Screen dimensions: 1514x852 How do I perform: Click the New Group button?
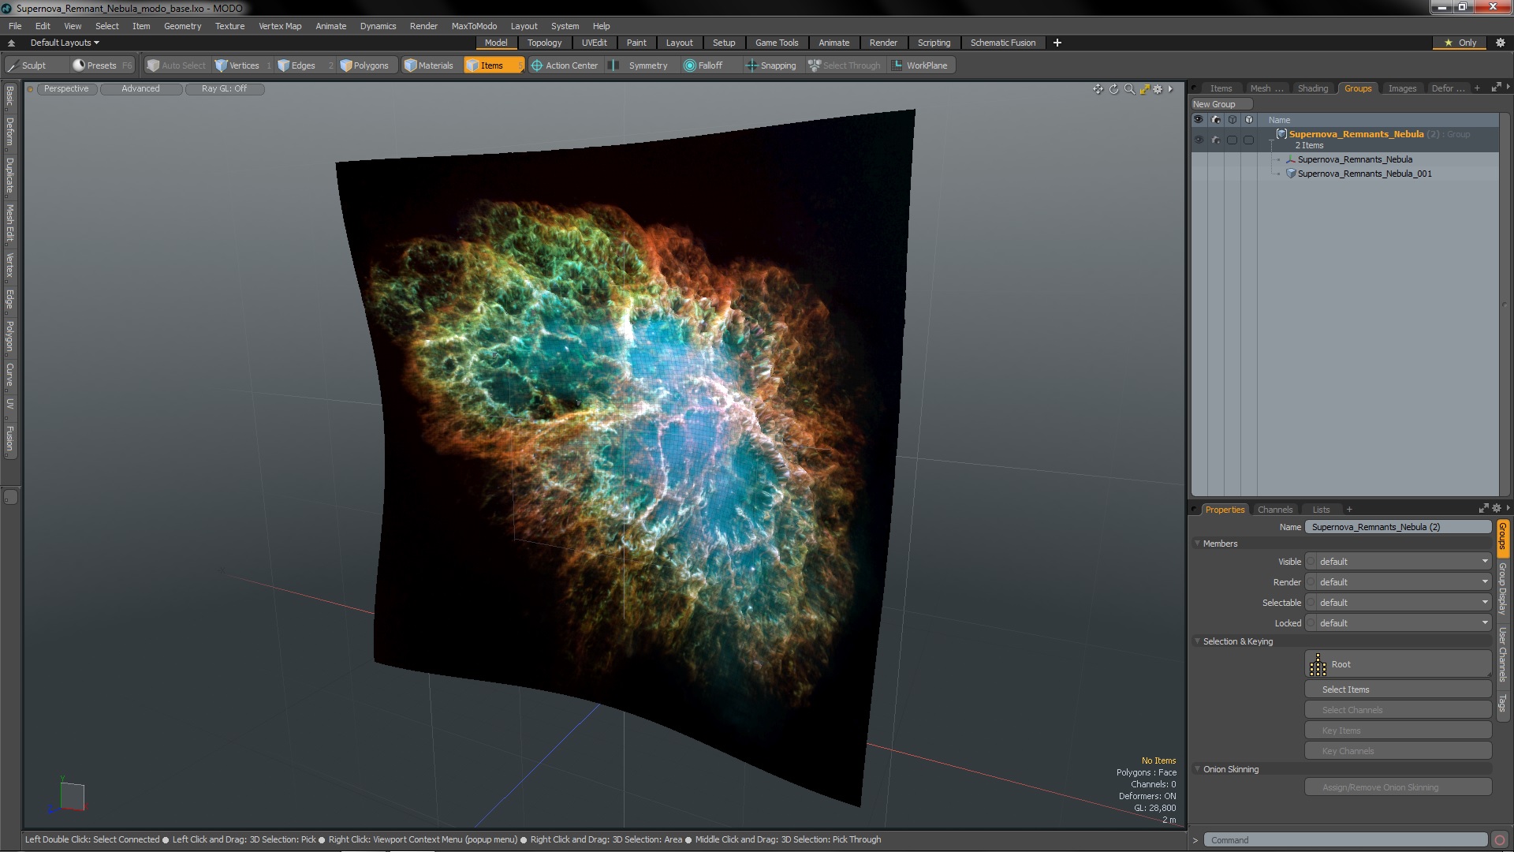(x=1221, y=104)
